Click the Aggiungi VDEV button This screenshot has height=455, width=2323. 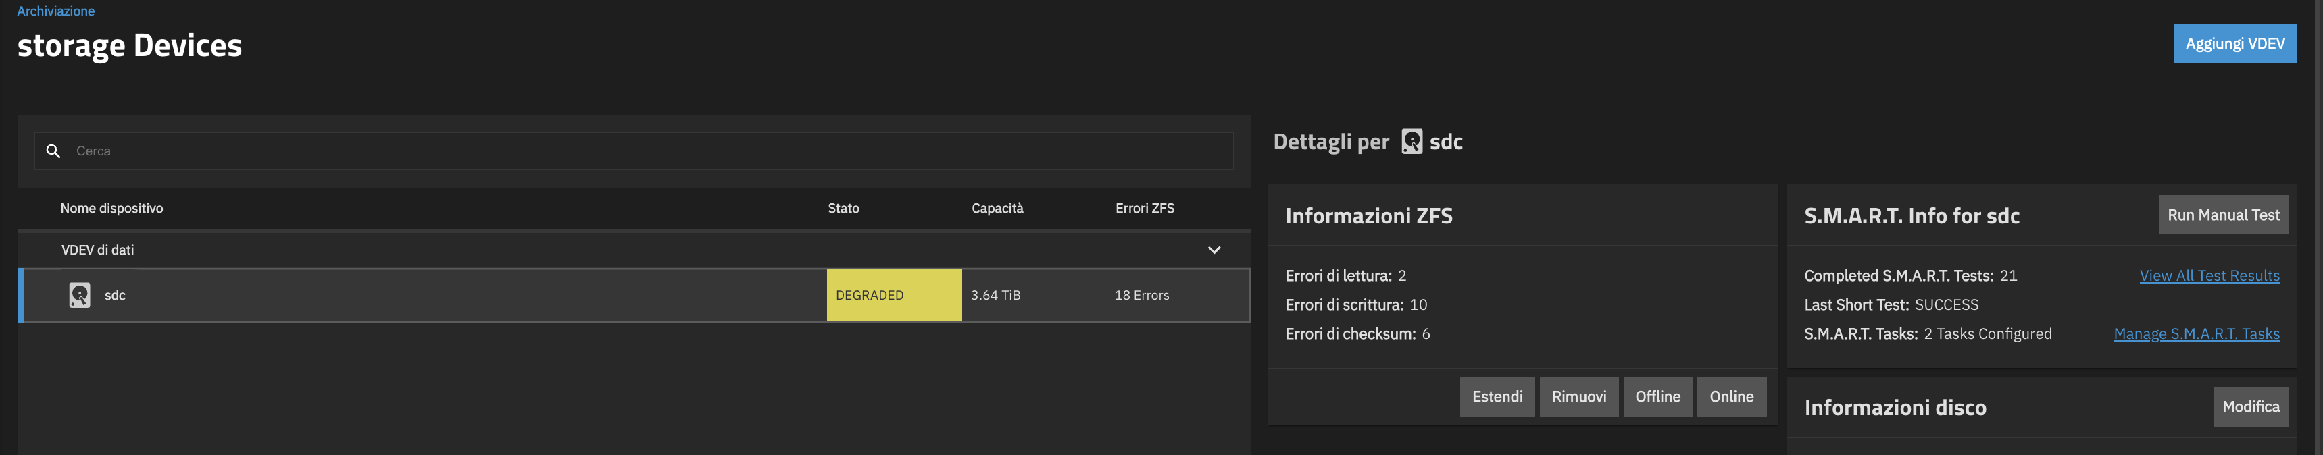coord(2234,43)
